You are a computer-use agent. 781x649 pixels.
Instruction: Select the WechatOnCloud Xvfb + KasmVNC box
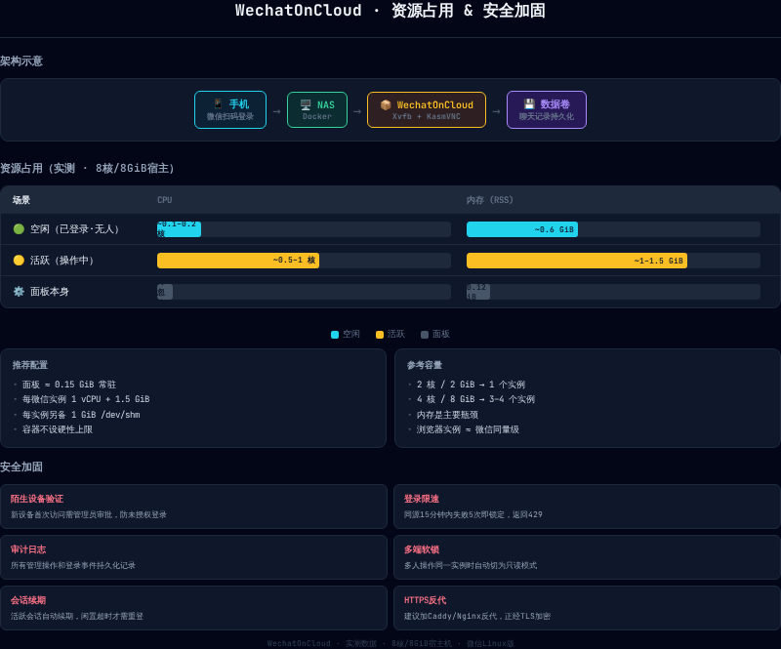[x=427, y=109]
